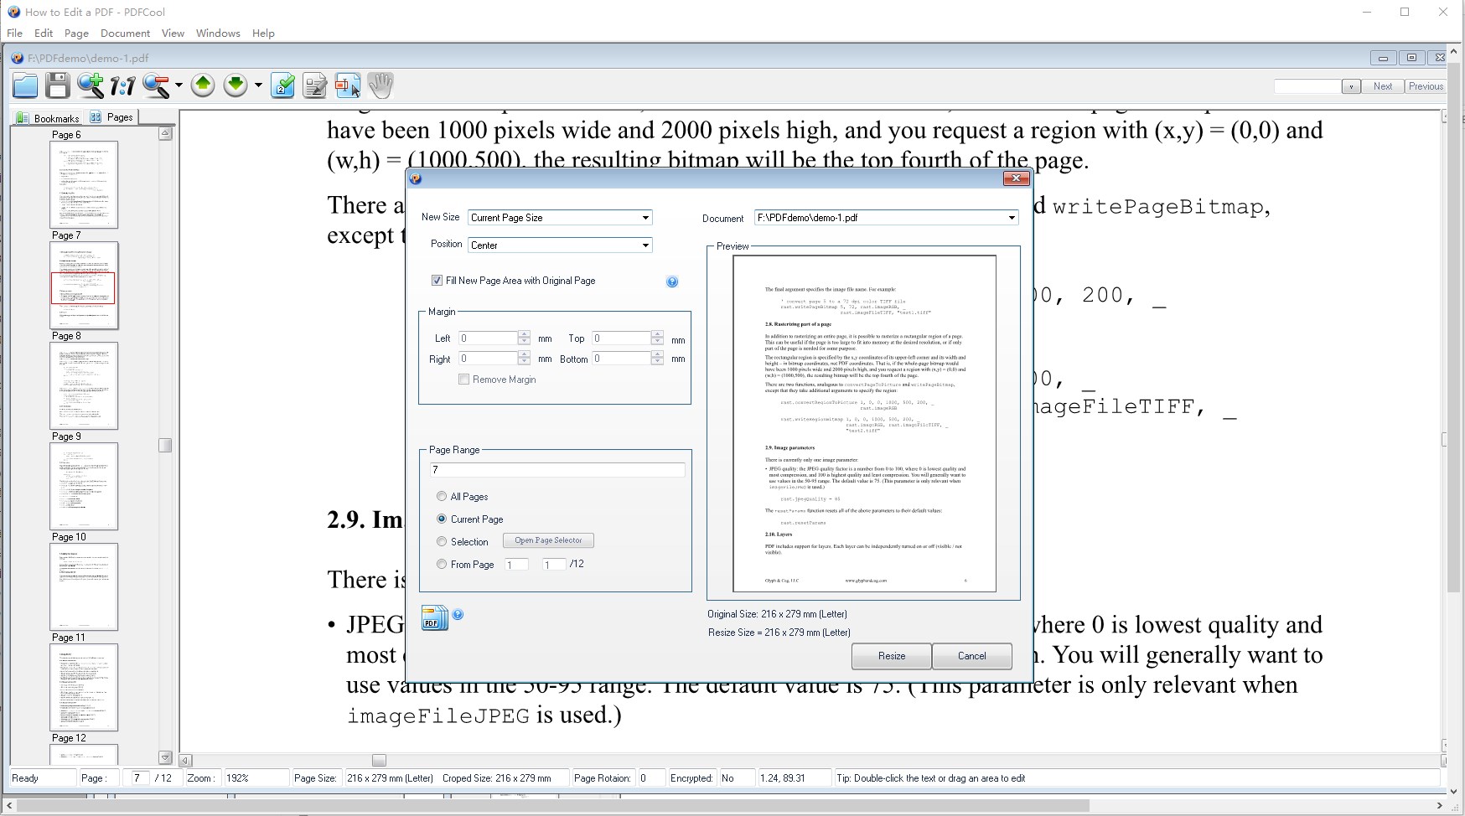Open the Help menu
The width and height of the screenshot is (1465, 816).
(x=263, y=34)
